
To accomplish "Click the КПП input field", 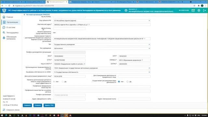I will [134, 56].
